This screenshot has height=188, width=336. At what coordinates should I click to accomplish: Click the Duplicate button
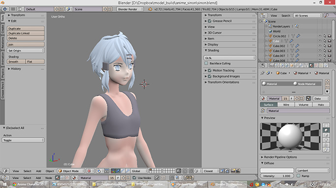click(x=26, y=28)
